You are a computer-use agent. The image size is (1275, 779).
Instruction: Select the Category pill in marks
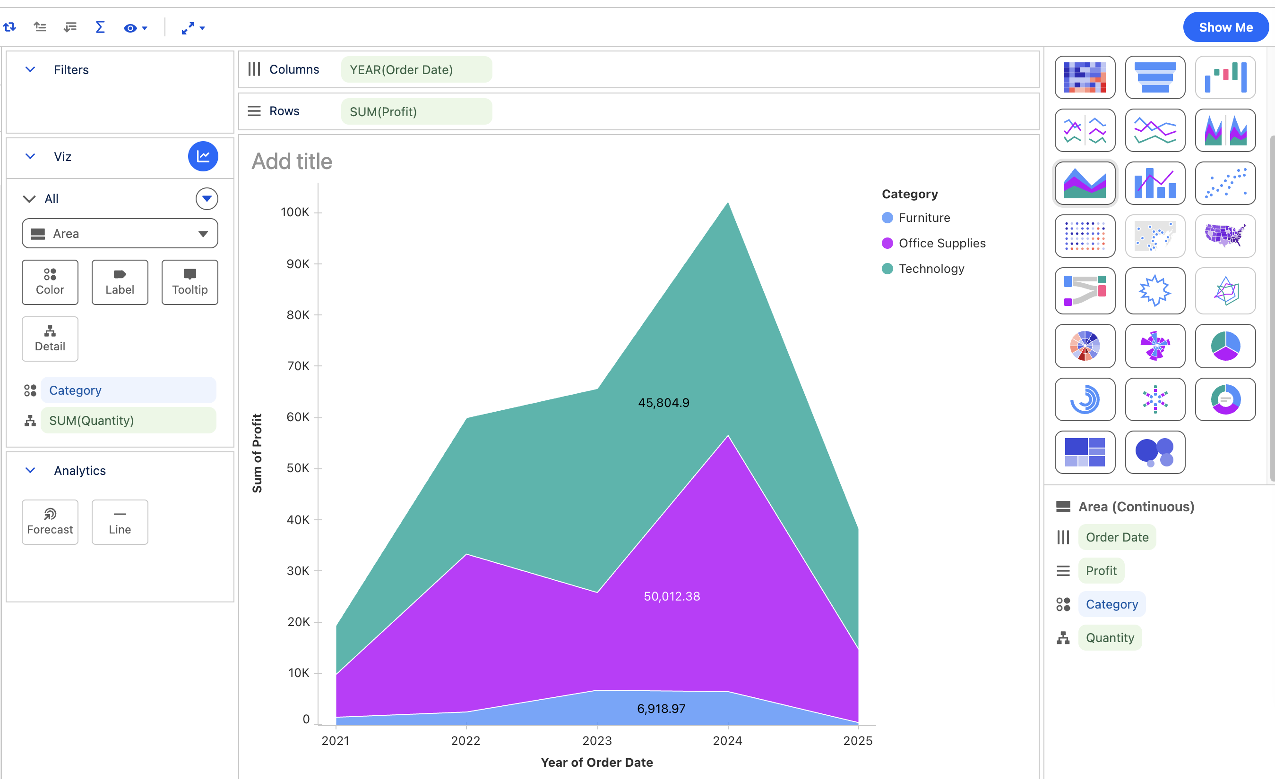129,390
